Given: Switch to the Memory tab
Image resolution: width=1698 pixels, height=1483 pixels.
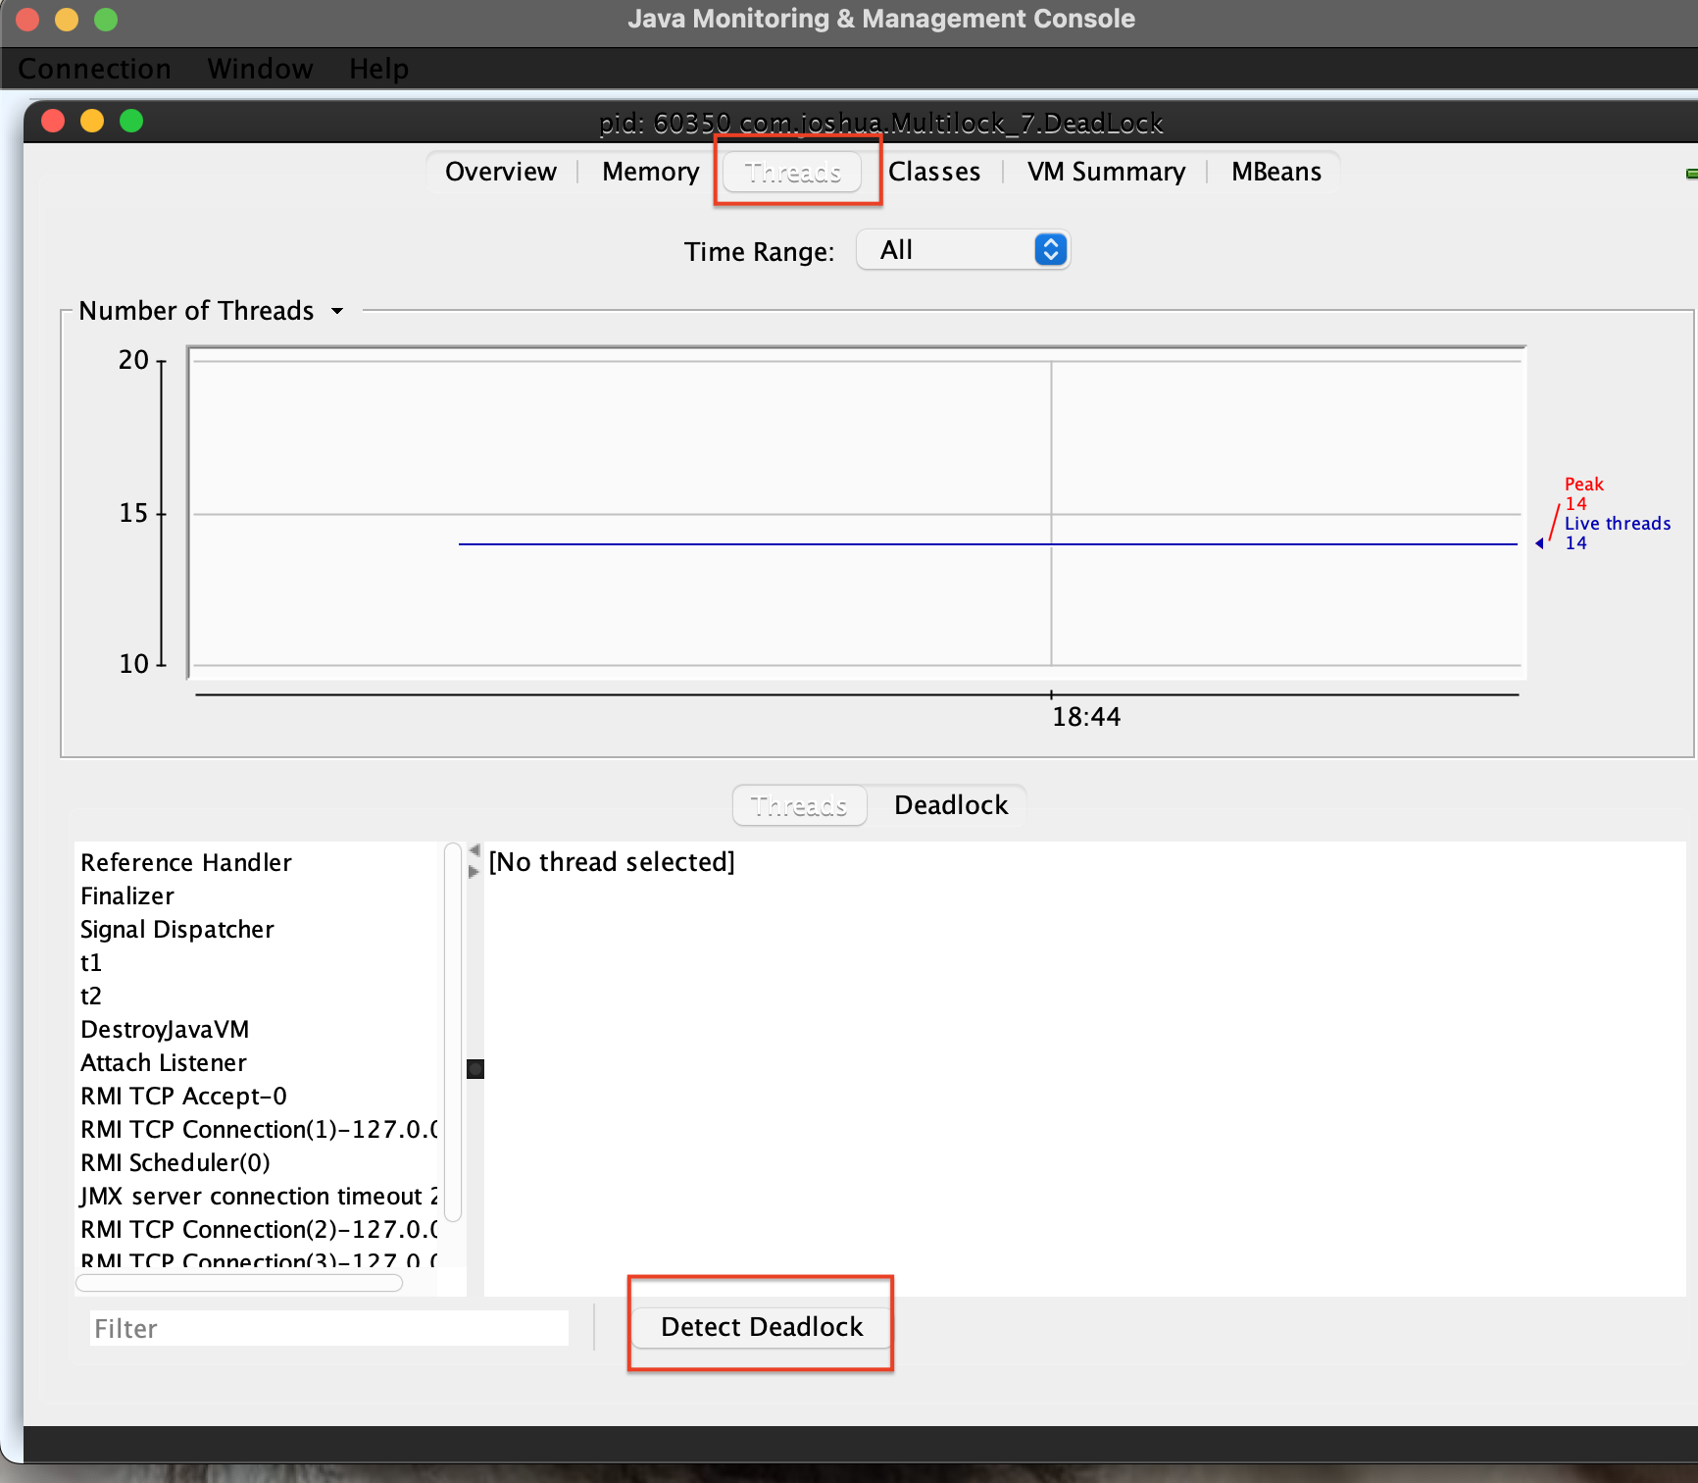Looking at the screenshot, I should 650,171.
